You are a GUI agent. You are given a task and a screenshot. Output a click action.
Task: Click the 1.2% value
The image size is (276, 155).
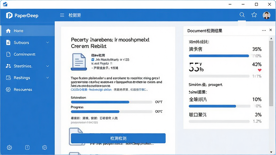(257, 121)
